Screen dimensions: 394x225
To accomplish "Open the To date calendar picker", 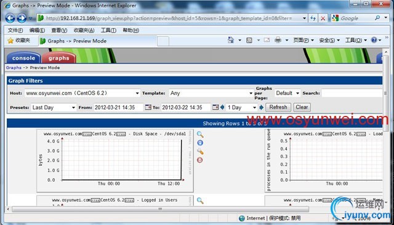I will 215,107.
